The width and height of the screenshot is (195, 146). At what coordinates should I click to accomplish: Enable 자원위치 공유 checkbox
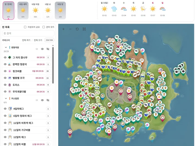pos(25,27)
